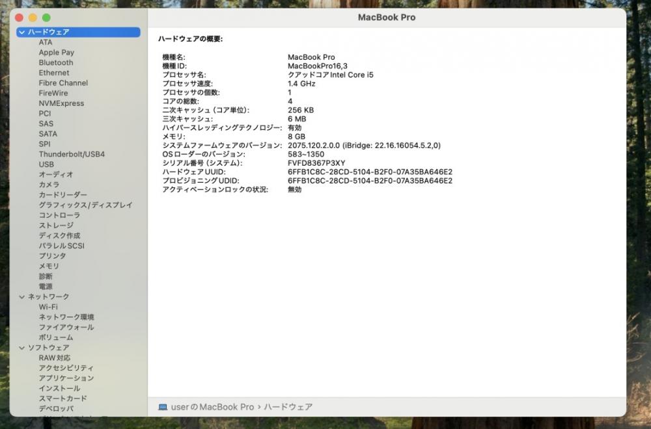Open the Ethernet hardware entry
Screen dimensions: 651x429
pyautogui.click(x=54, y=73)
